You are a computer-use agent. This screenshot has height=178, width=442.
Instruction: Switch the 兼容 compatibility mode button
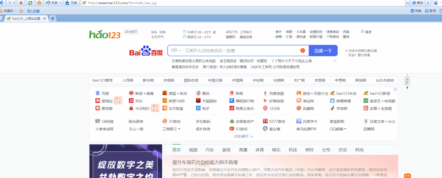point(418,3)
